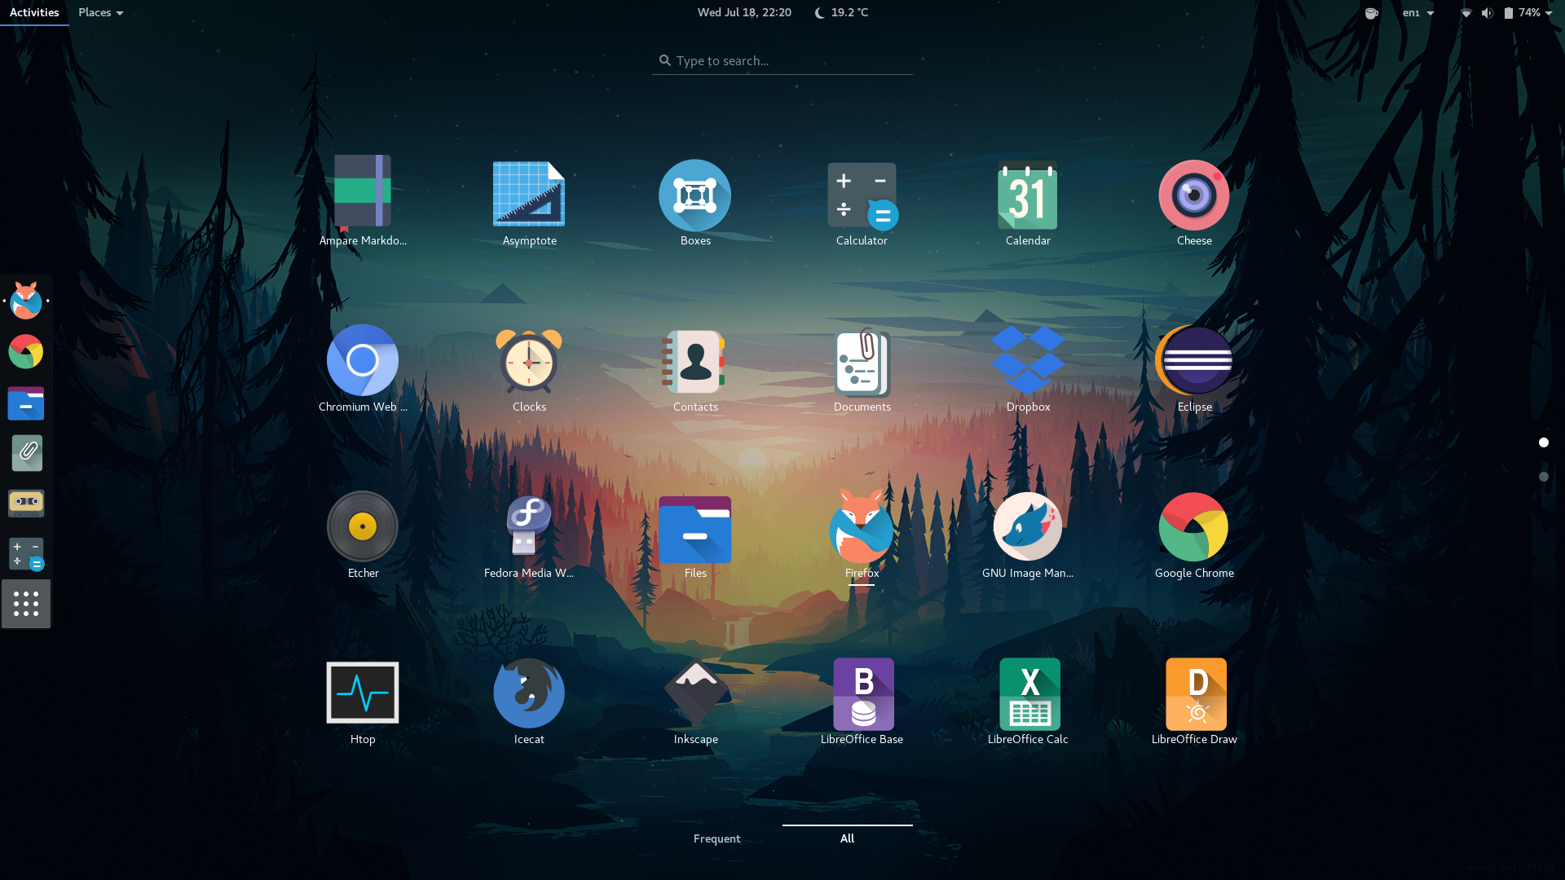Click the Activities button

click(x=34, y=12)
